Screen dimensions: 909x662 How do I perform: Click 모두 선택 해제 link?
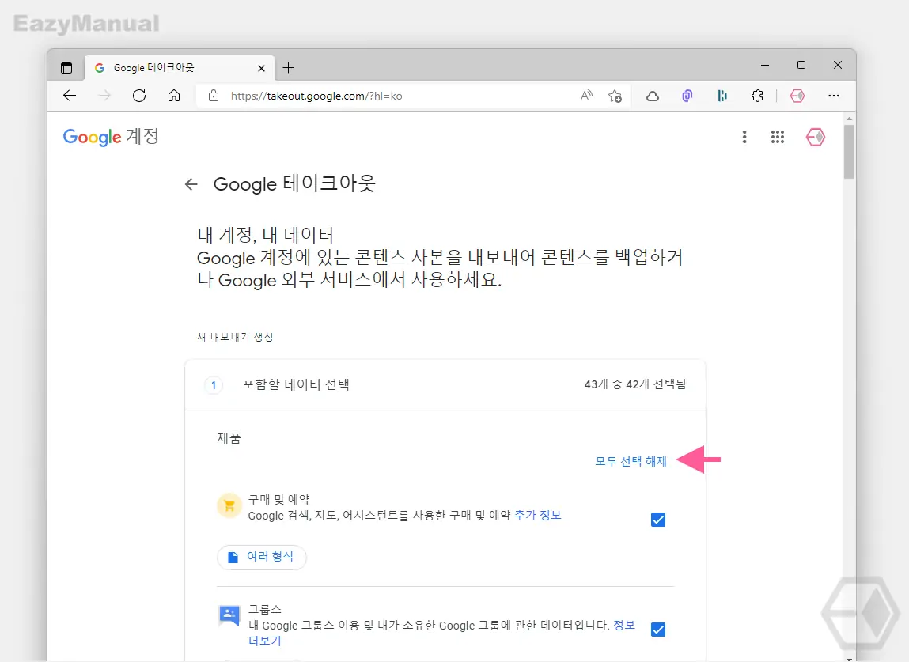(x=631, y=461)
